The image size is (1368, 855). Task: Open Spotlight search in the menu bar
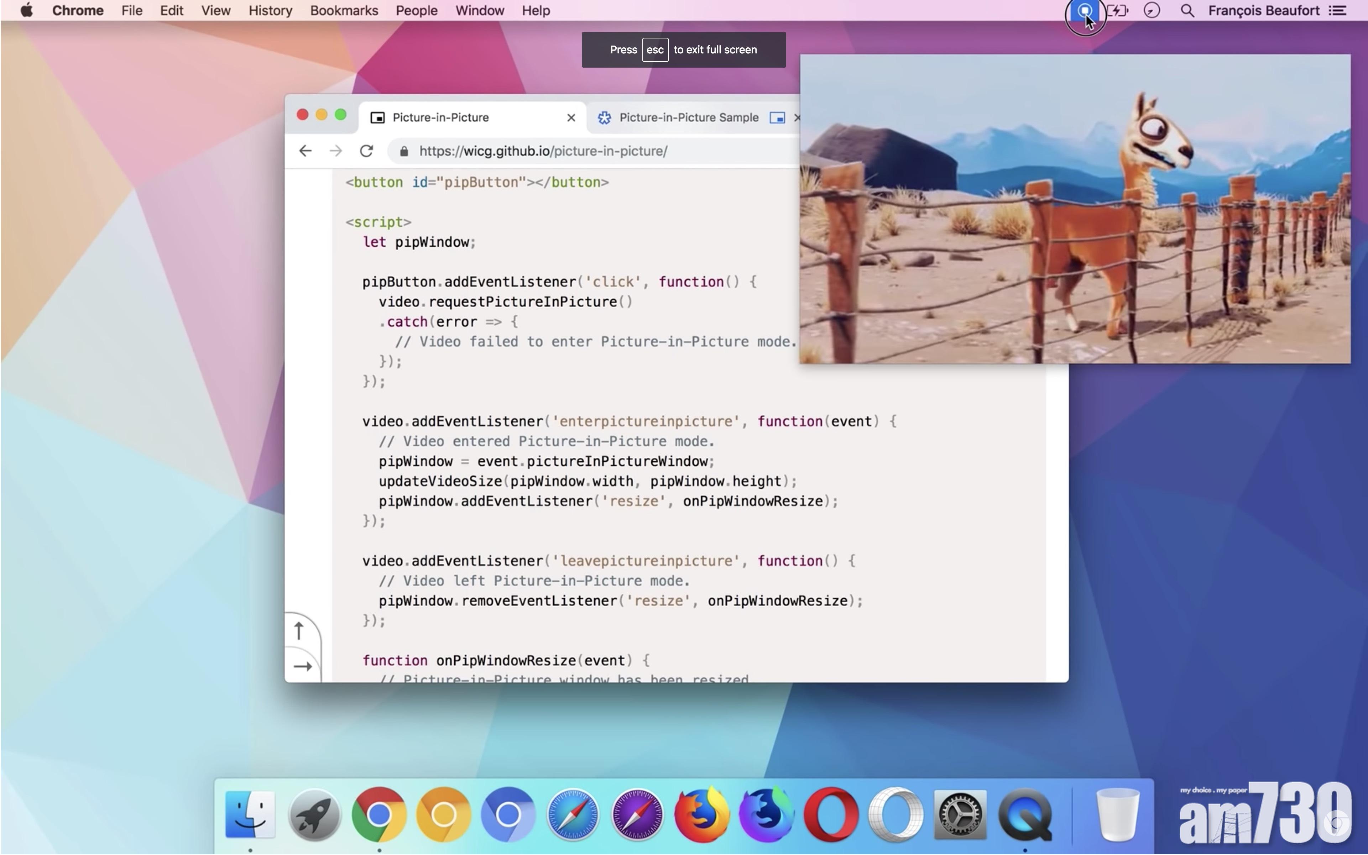tap(1186, 10)
